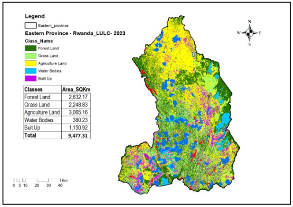Screen dimensions: 293x207
Task: Select the Forest Land area value 2,632.17
Action: pyautogui.click(x=77, y=97)
